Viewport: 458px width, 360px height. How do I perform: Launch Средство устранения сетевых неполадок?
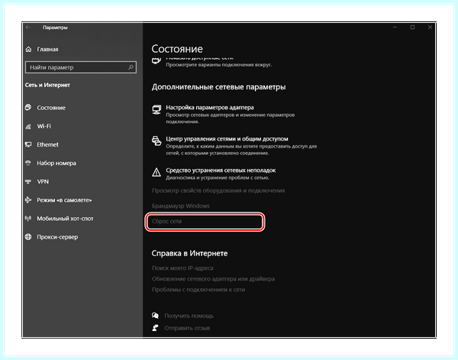pos(221,170)
